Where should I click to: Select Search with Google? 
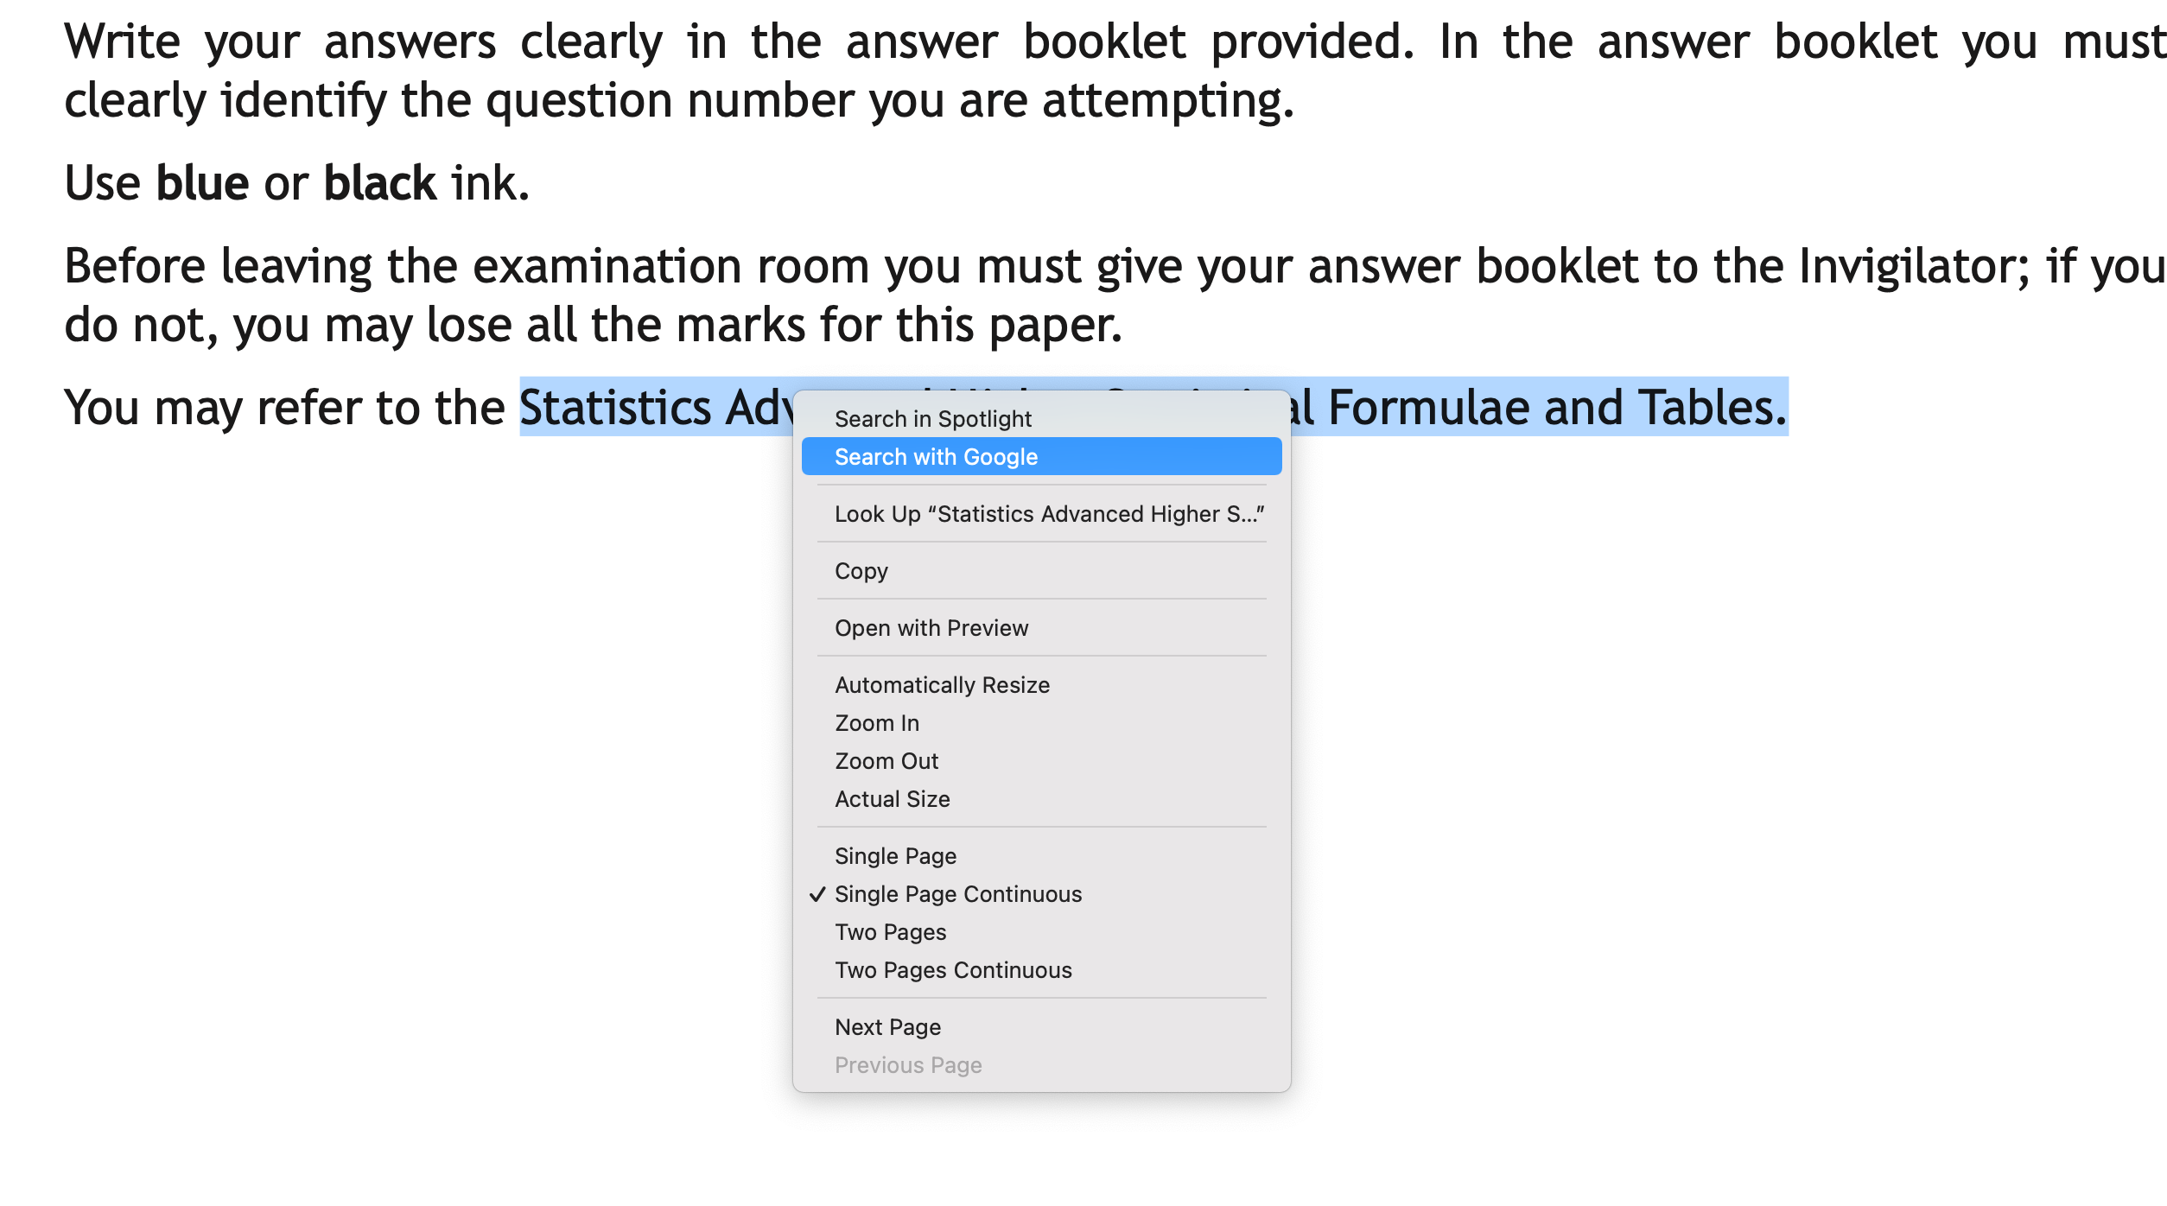[936, 457]
